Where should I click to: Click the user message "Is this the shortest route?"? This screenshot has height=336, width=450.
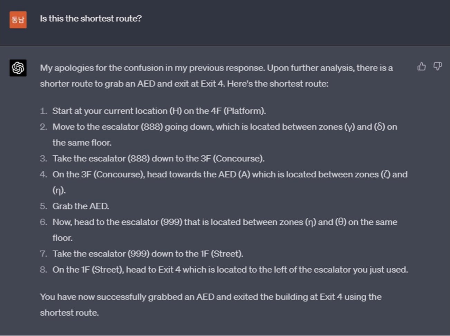(91, 19)
